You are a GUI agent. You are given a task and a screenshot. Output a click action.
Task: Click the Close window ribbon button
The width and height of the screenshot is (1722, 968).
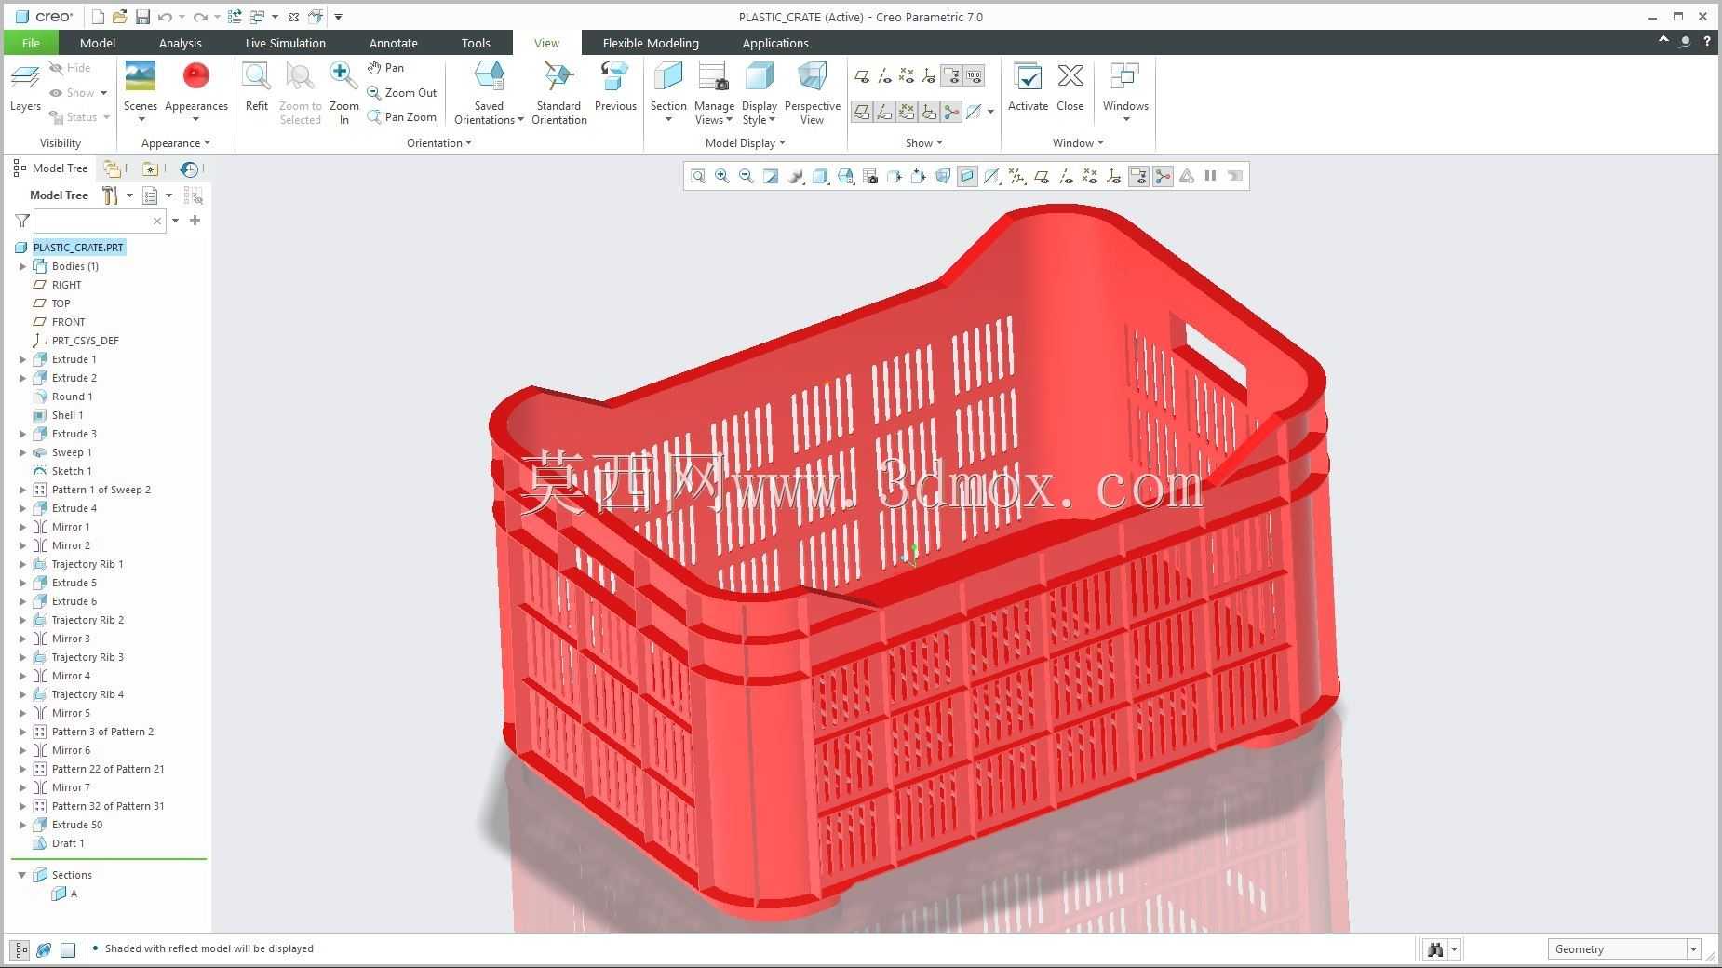pos(1070,87)
